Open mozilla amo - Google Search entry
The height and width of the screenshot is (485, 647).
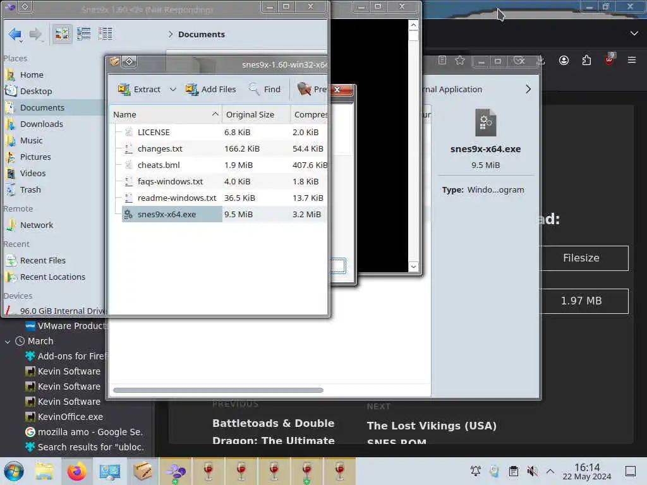pos(84,432)
